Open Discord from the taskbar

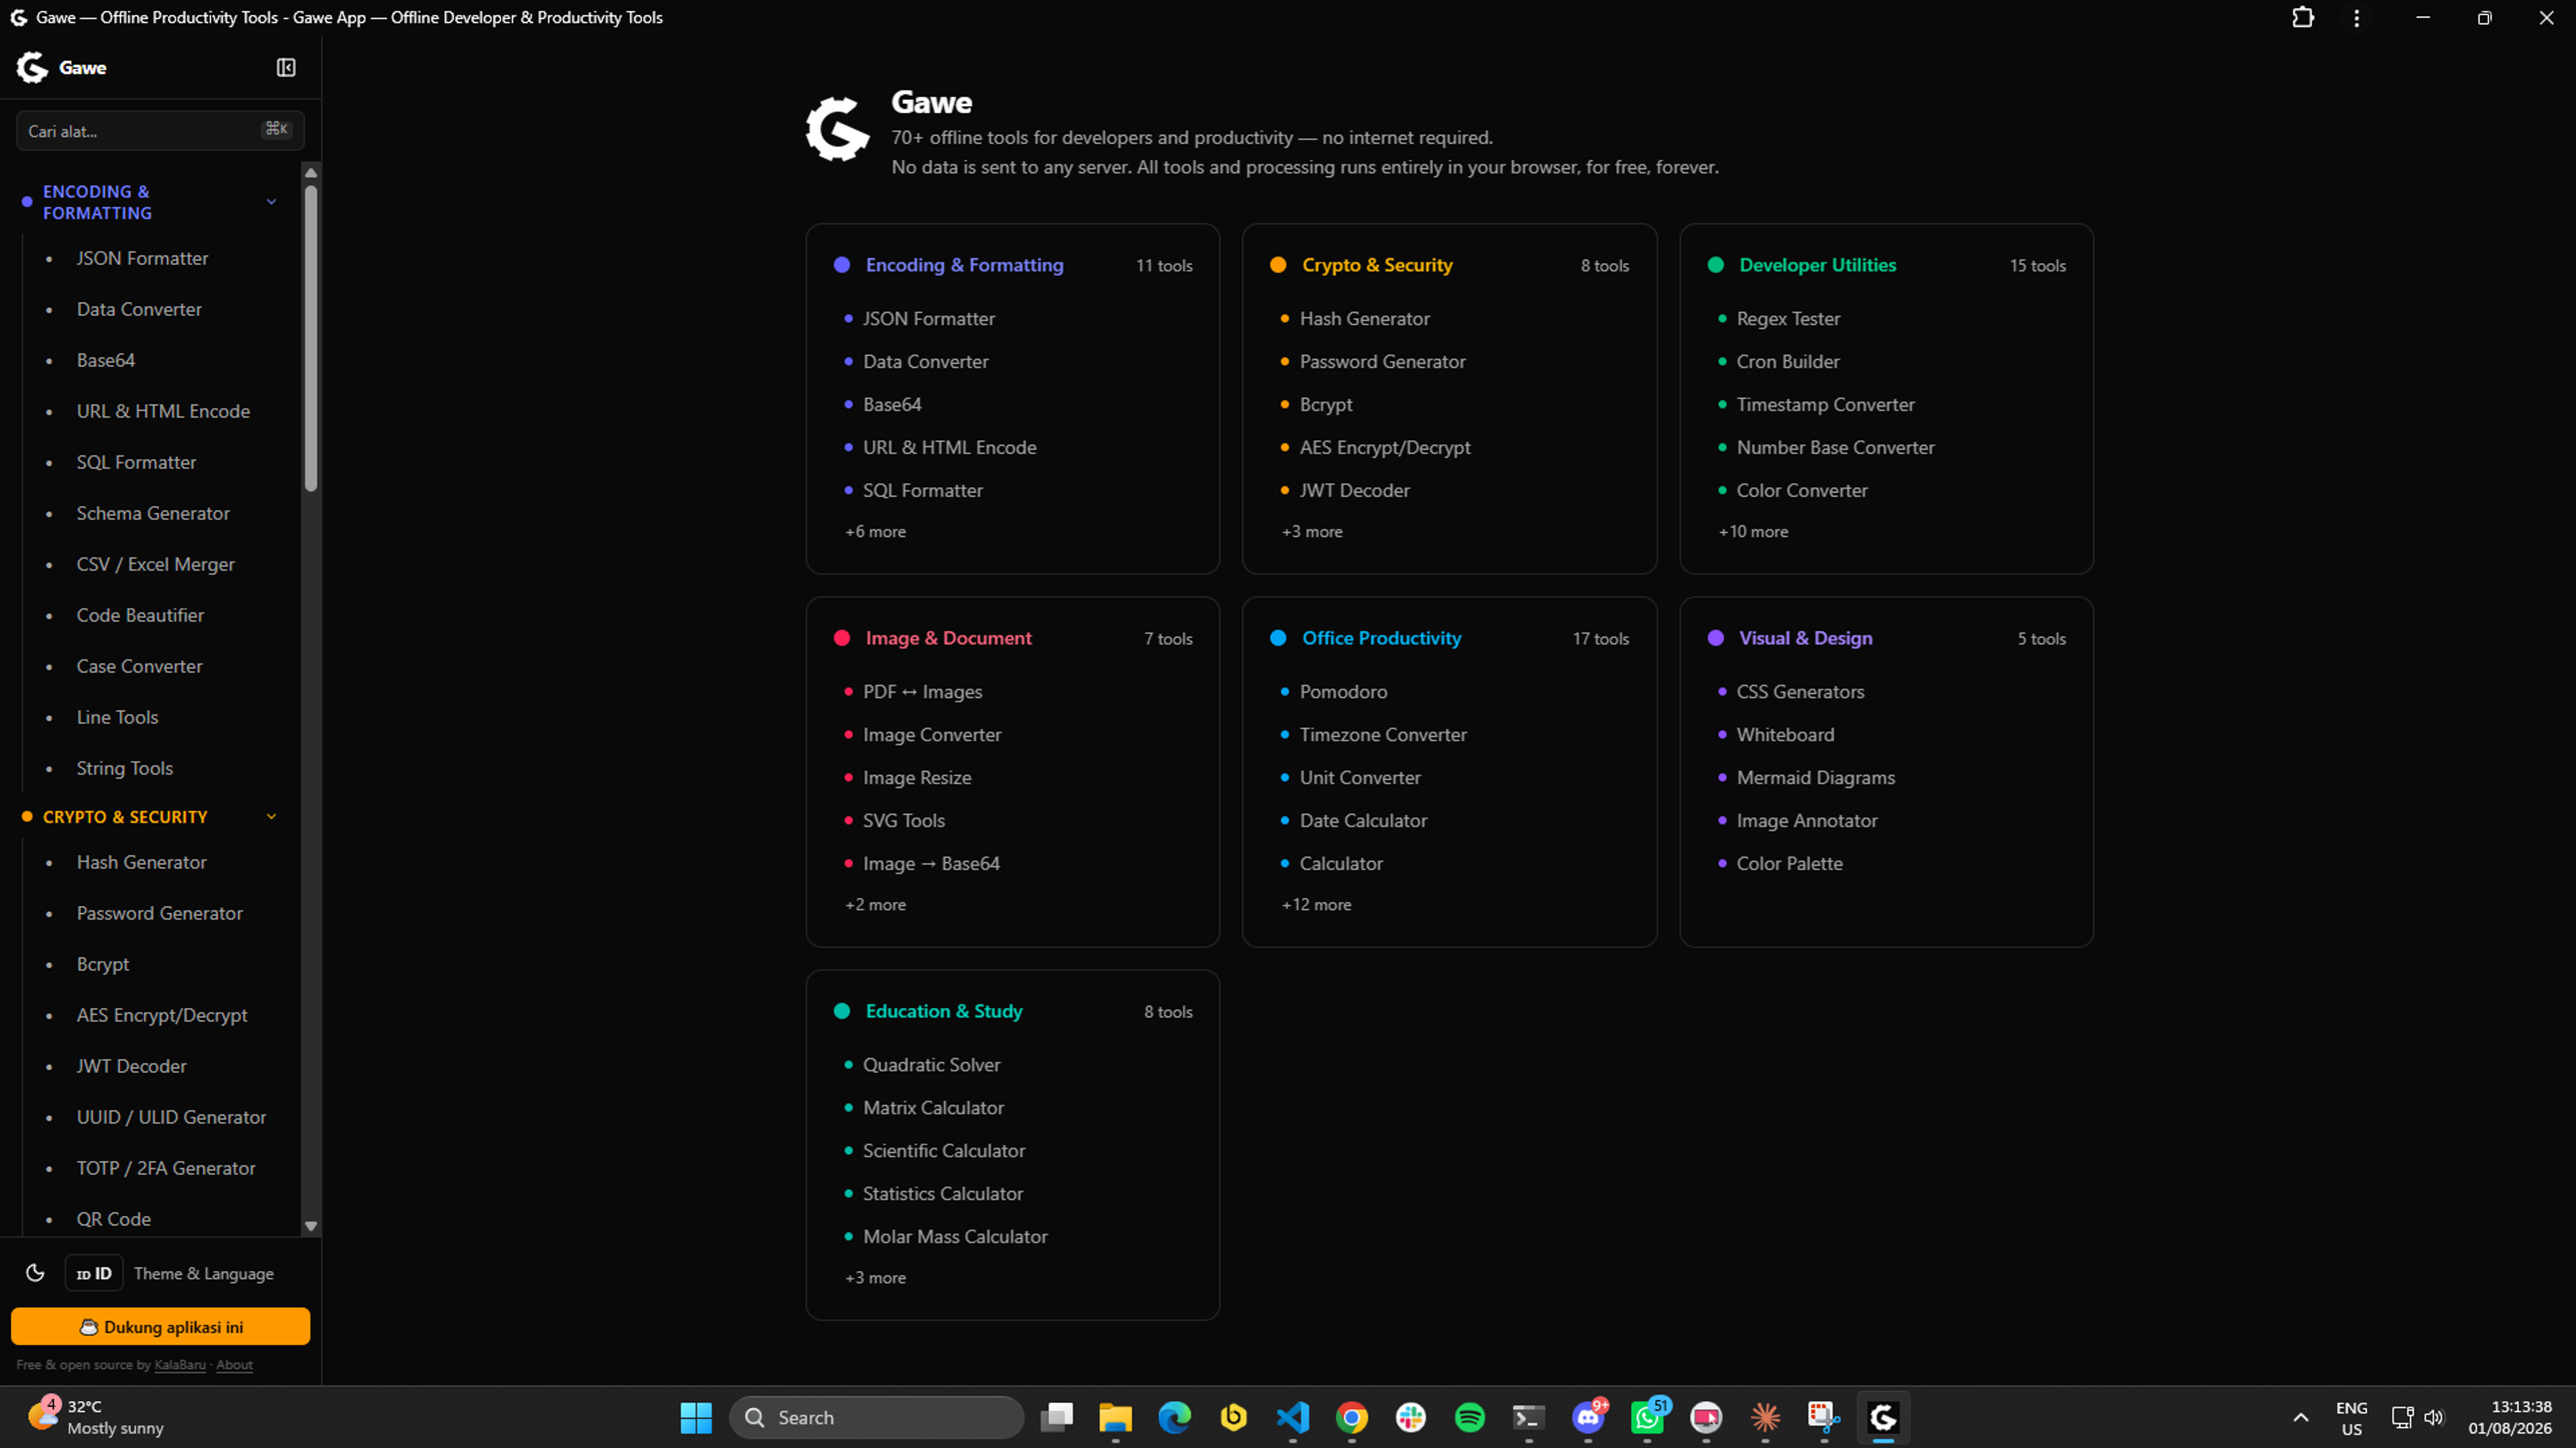[x=1588, y=1417]
